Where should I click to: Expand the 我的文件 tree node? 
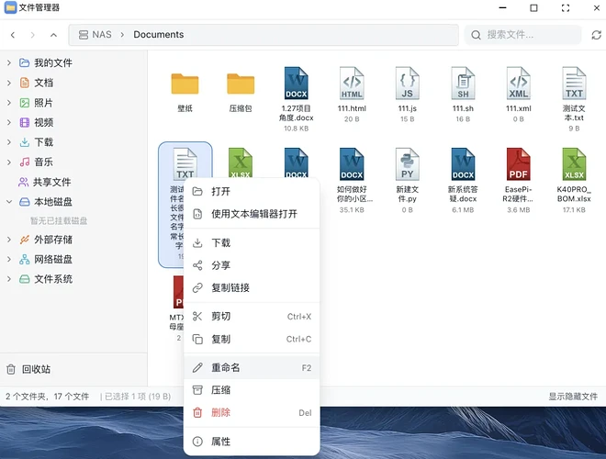pos(9,62)
